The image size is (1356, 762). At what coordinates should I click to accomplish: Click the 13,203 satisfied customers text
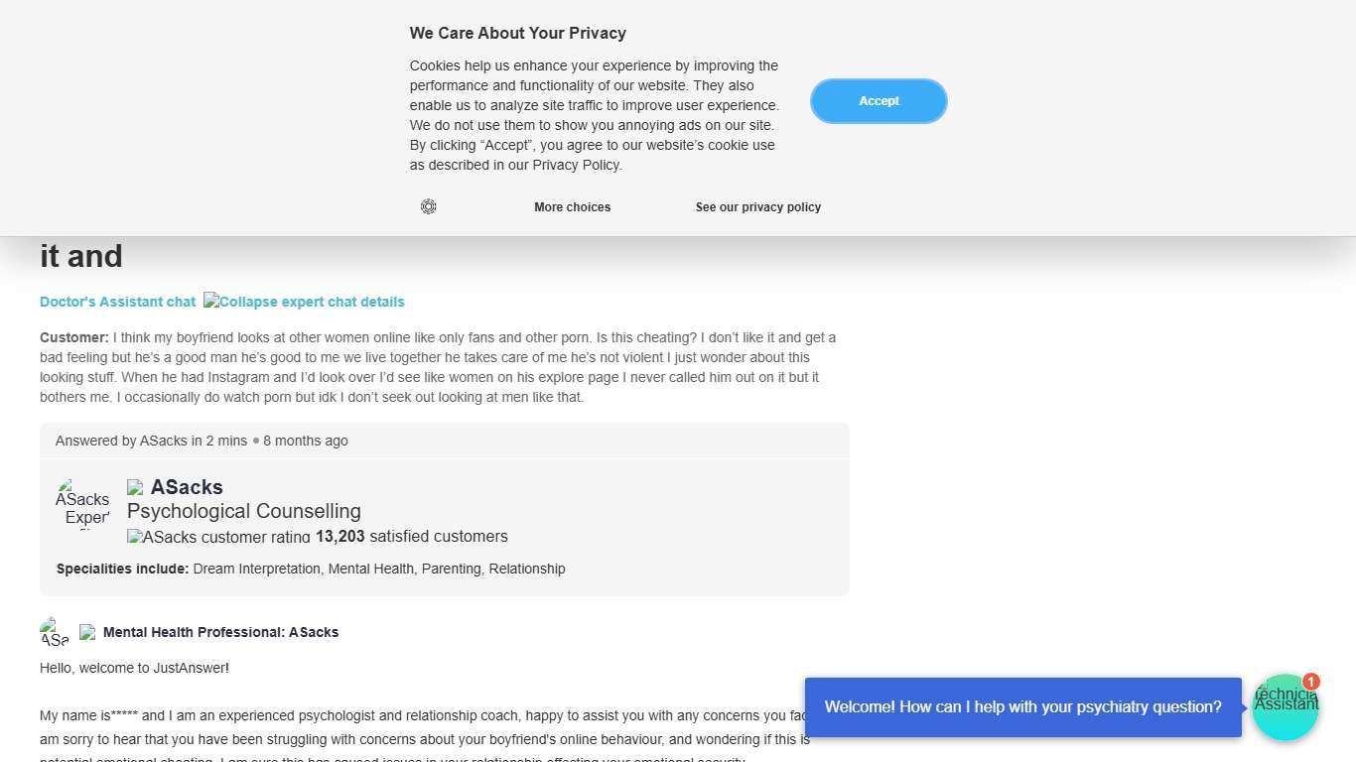[x=411, y=537]
